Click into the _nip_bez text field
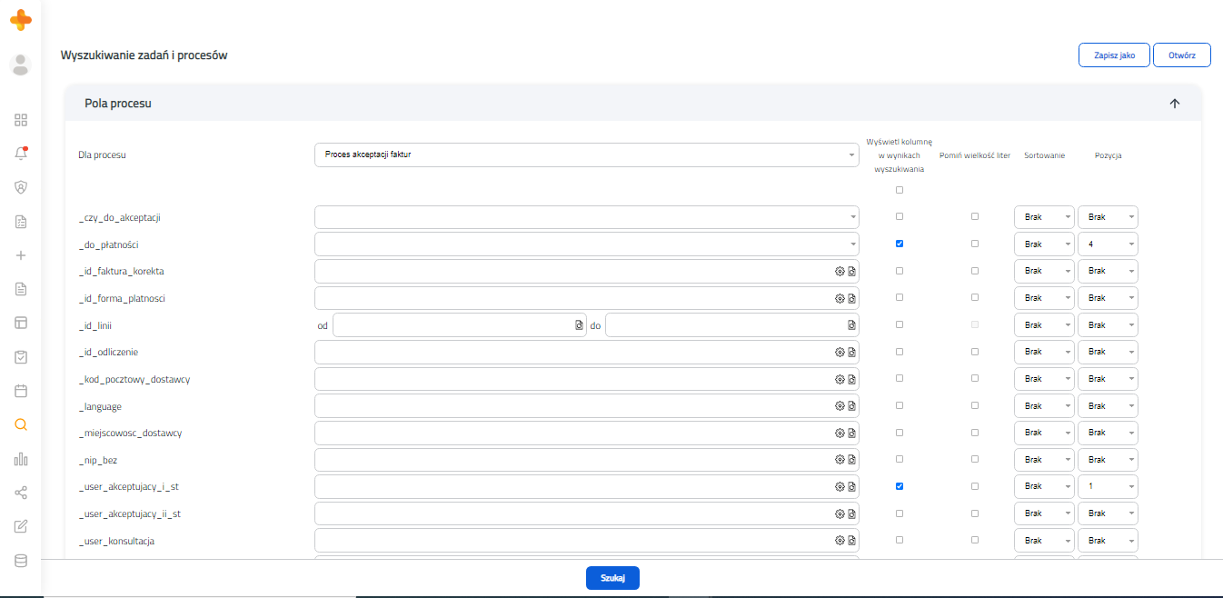1223x598 pixels. coord(586,460)
